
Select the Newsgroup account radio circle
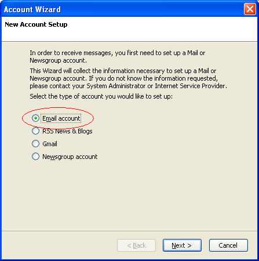(35, 157)
